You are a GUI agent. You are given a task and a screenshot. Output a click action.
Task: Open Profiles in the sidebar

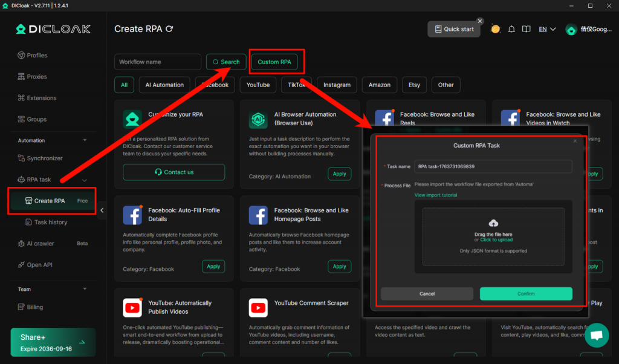click(37, 55)
